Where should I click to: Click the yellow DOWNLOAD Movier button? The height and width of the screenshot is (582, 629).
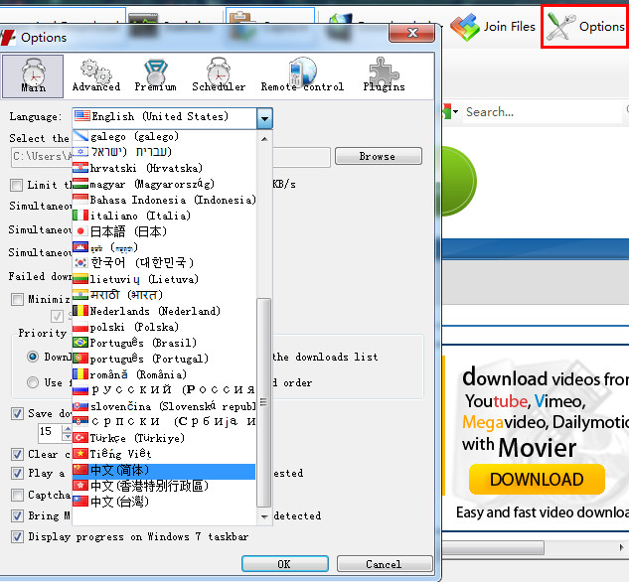537,480
